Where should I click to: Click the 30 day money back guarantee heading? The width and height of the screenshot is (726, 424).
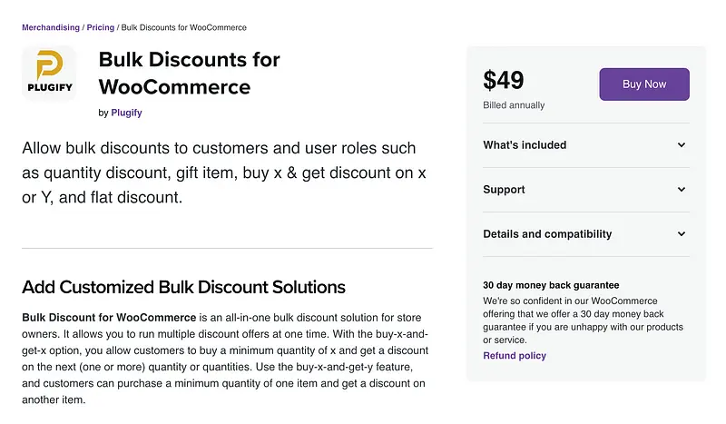(551, 285)
